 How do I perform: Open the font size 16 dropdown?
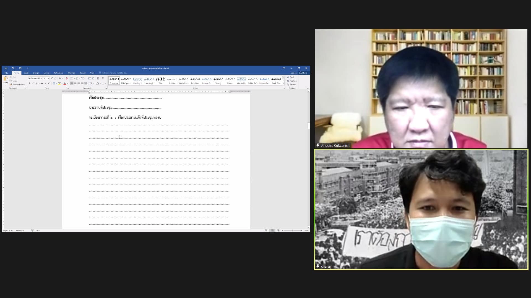click(x=48, y=79)
